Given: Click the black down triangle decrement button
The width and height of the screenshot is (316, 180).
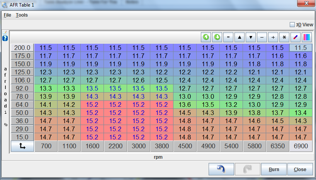Looking at the screenshot, I should (251, 37).
